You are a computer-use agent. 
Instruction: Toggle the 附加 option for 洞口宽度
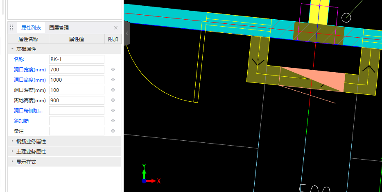tap(113, 69)
